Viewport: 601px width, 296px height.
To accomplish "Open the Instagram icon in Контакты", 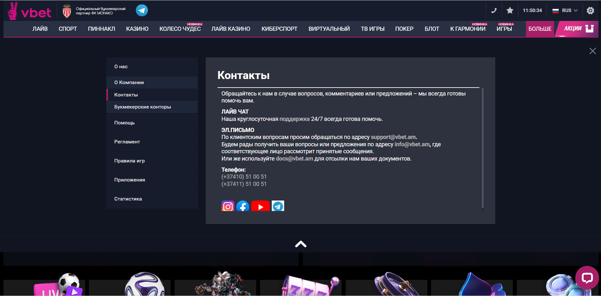I will (x=228, y=206).
